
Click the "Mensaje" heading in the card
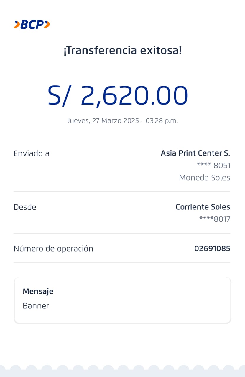[x=38, y=291]
